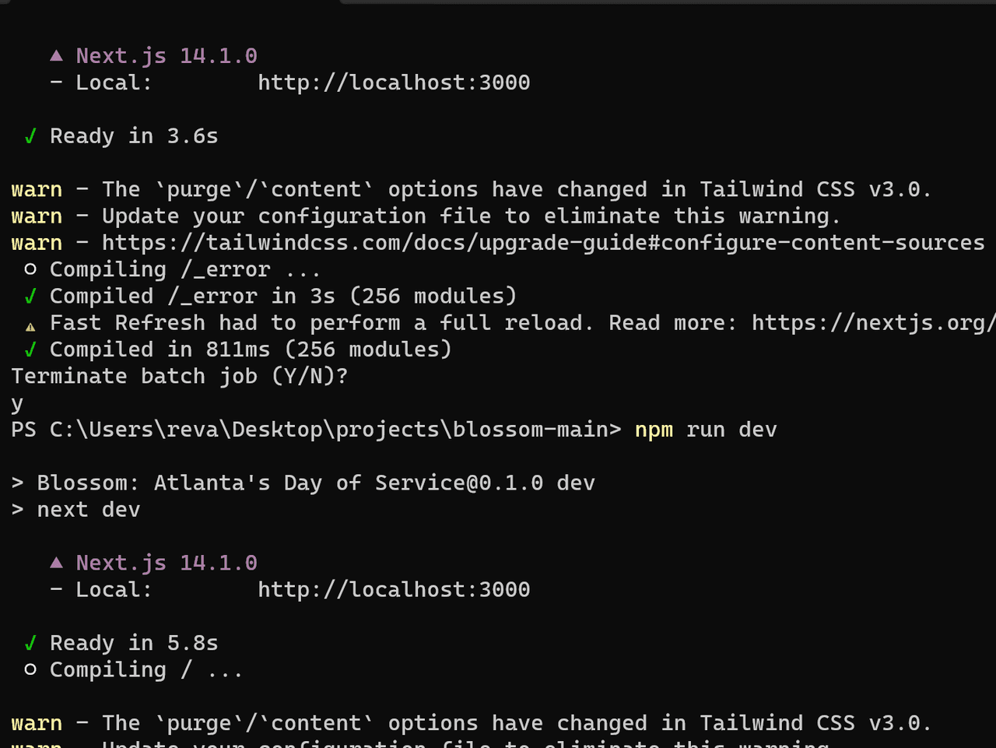Click the "Terminate batch job (Y/N)?" prompt

click(180, 377)
